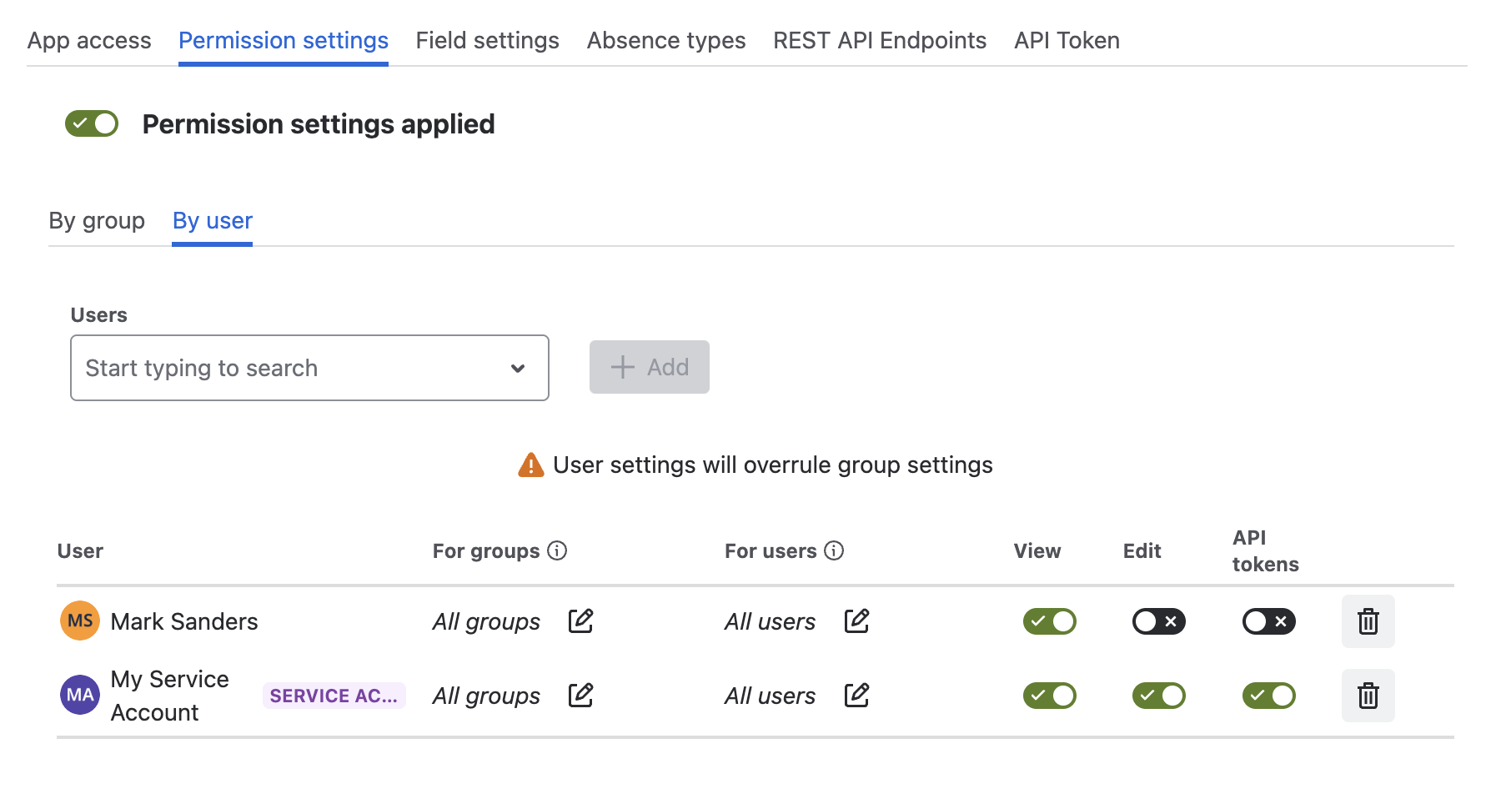The height and width of the screenshot is (804, 1496).
Task: Edit groups for Mark Sanders row
Action: pos(580,621)
